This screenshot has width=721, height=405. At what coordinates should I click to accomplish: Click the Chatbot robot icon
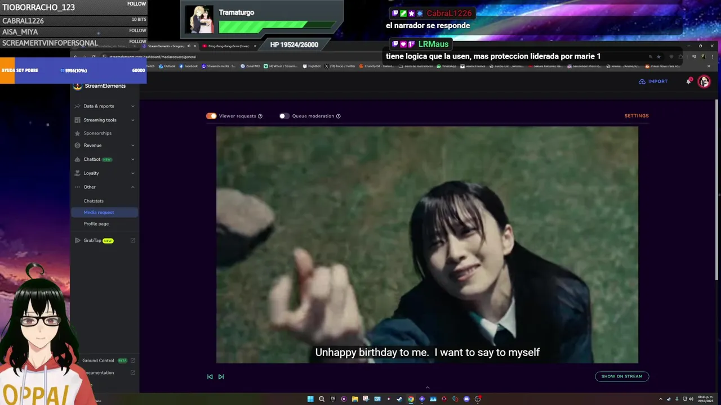point(78,159)
